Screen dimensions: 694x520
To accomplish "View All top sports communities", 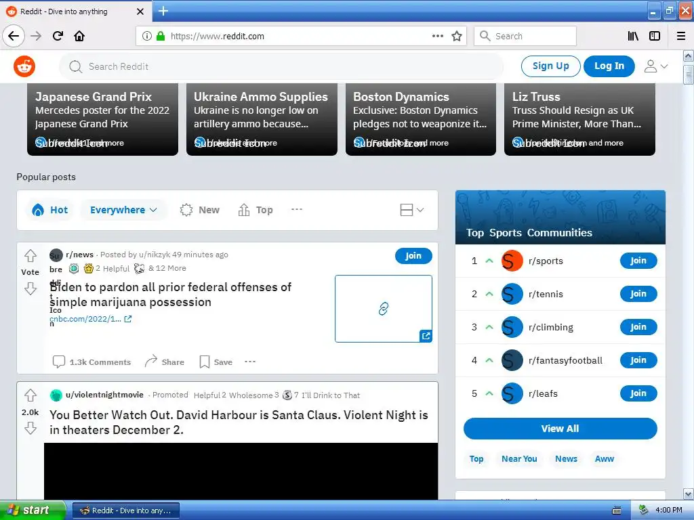I will pos(560,429).
